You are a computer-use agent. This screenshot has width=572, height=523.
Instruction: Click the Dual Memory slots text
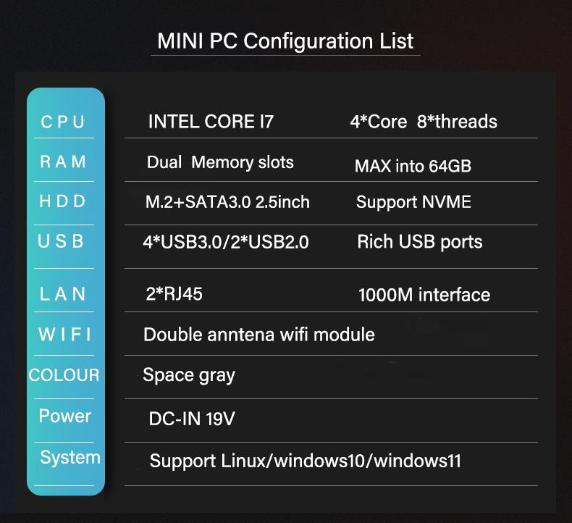point(220,162)
